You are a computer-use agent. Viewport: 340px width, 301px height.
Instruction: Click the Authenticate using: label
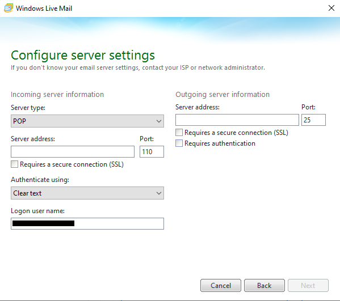[40, 180]
